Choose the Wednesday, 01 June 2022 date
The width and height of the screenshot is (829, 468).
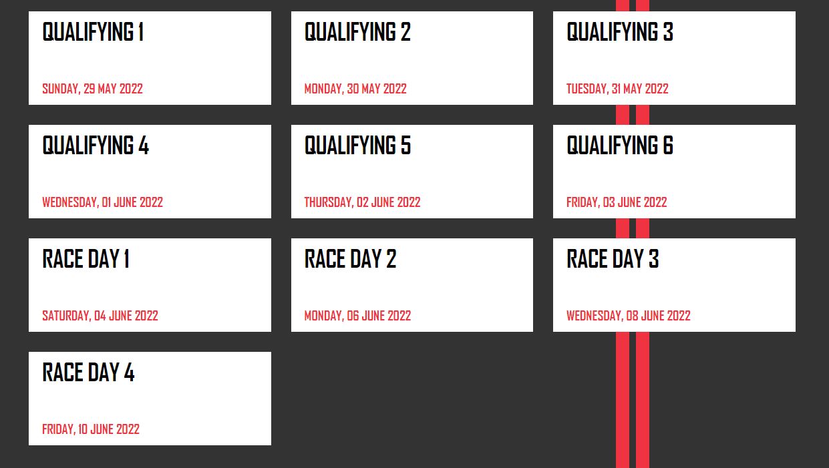click(x=102, y=202)
